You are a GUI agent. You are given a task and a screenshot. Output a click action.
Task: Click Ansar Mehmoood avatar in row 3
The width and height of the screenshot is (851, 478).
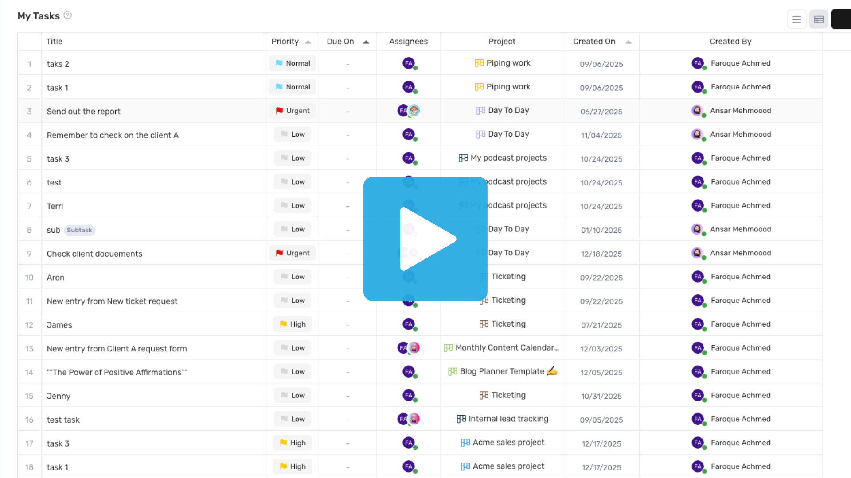[x=697, y=111]
